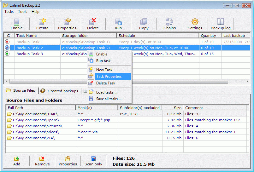Click Subfolder(s) excluded column header

[x=140, y=108]
